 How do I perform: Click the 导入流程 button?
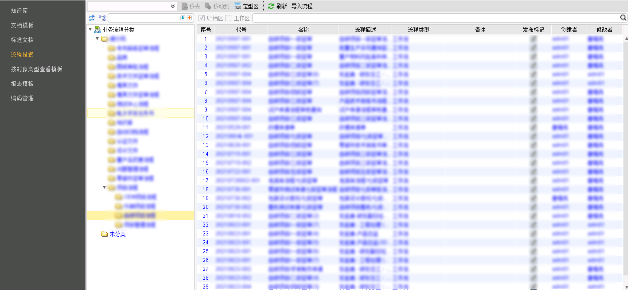[302, 6]
